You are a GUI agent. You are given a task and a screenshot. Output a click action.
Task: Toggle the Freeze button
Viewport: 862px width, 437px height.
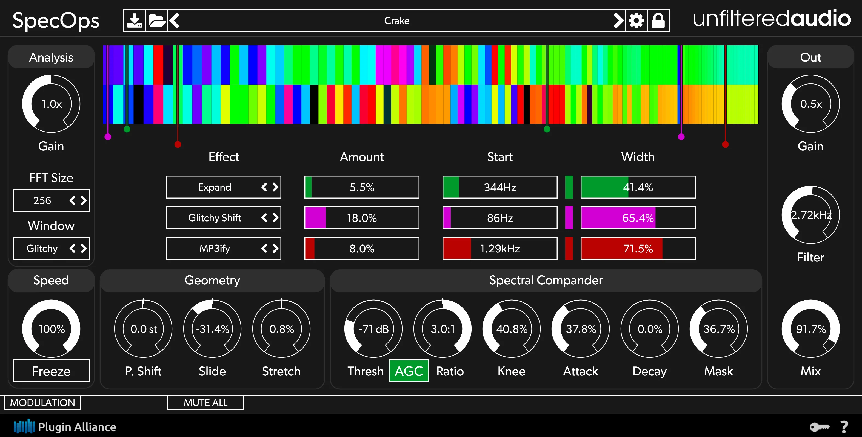pos(51,371)
